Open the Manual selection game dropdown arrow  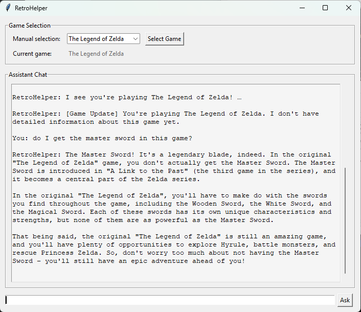coord(136,39)
